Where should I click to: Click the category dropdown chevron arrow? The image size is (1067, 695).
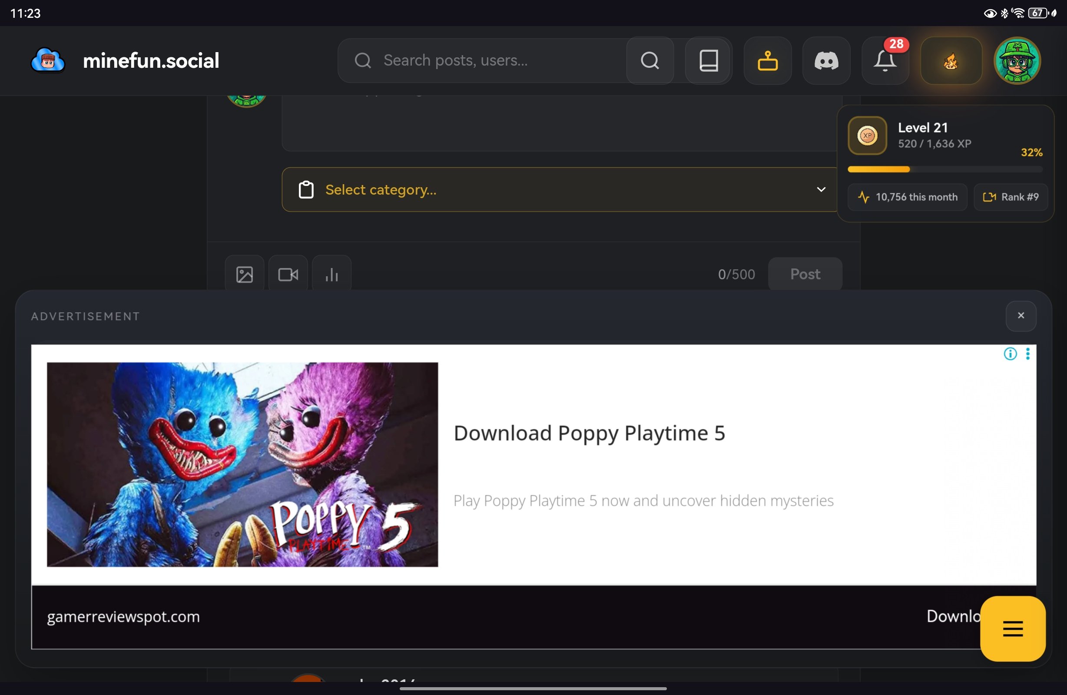coord(820,189)
